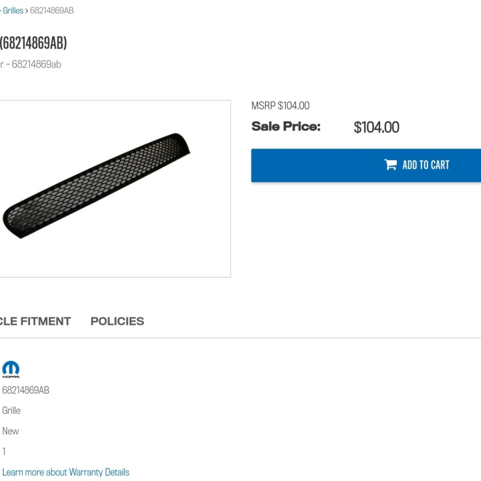Click the Mopar brand logo
Image resolution: width=481 pixels, height=481 pixels.
tap(11, 369)
